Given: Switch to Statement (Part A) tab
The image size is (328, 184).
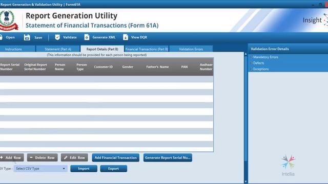Looking at the screenshot, I should pyautogui.click(x=58, y=49).
